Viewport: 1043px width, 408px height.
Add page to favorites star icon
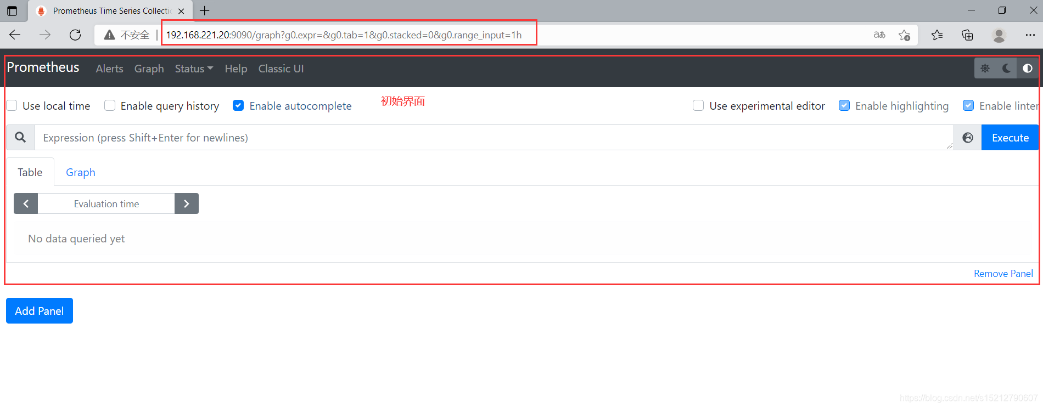[905, 35]
